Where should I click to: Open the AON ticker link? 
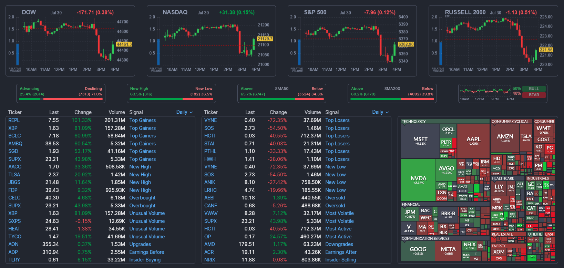pyautogui.click(x=13, y=244)
